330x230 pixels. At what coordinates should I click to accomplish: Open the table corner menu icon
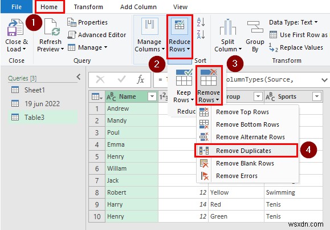coord(97,97)
